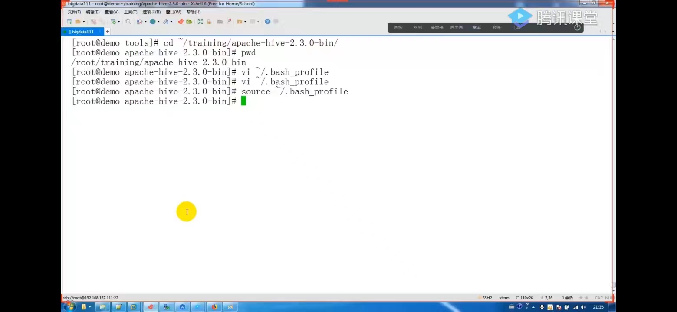Click the /root/training/apache-hive-2.3.0-bin output line
The image size is (677, 312).
pos(159,62)
